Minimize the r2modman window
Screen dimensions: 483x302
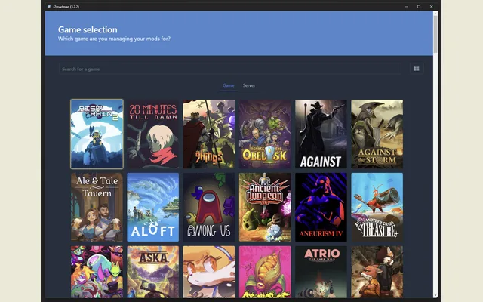coord(406,7)
